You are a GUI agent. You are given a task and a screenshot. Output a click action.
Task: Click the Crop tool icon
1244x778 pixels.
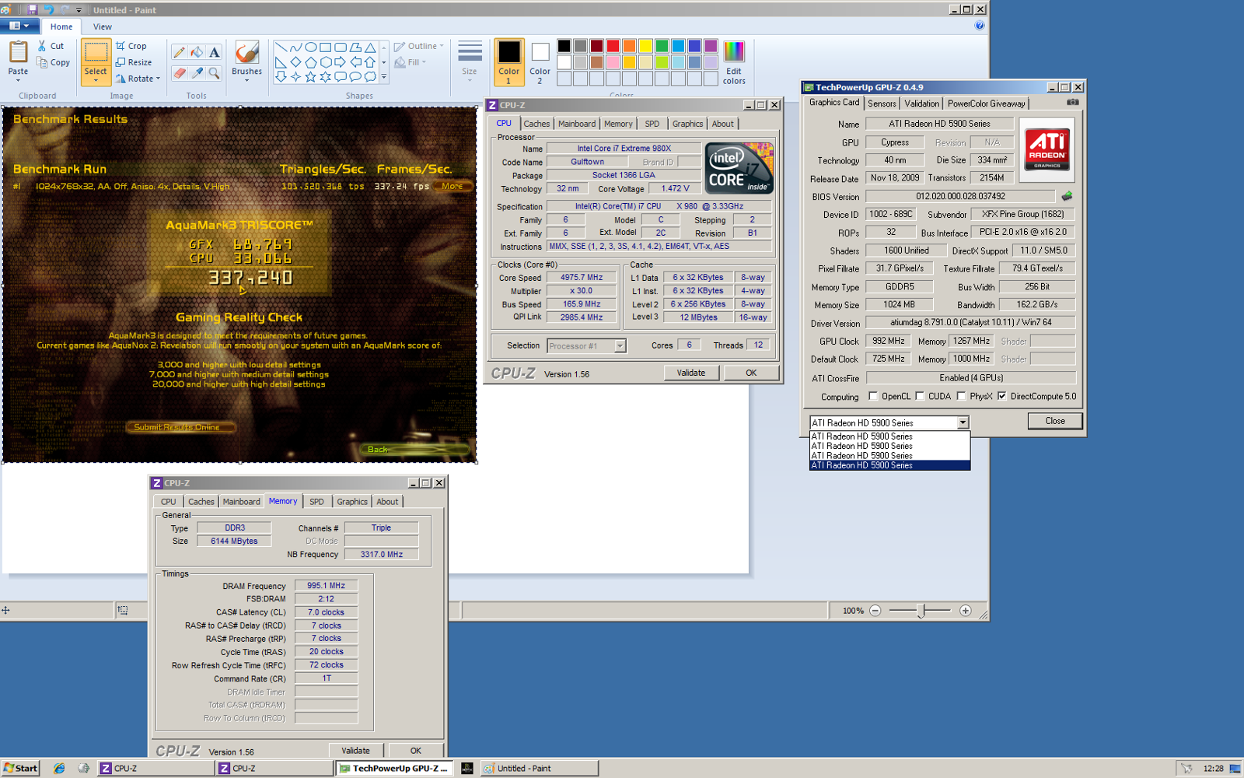coord(121,46)
